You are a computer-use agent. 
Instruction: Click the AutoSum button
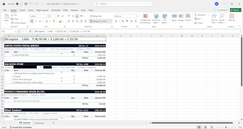click(200, 15)
